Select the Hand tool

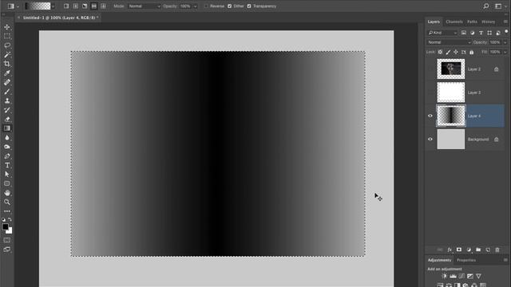[x=7, y=193]
